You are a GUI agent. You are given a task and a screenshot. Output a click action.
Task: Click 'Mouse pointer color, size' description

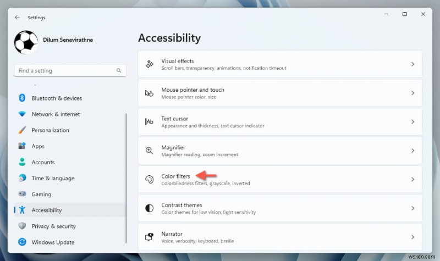pos(189,97)
